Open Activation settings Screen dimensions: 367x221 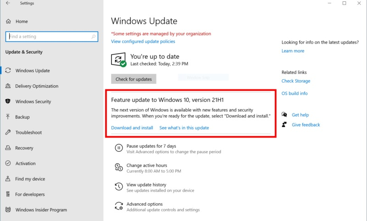pos(26,163)
